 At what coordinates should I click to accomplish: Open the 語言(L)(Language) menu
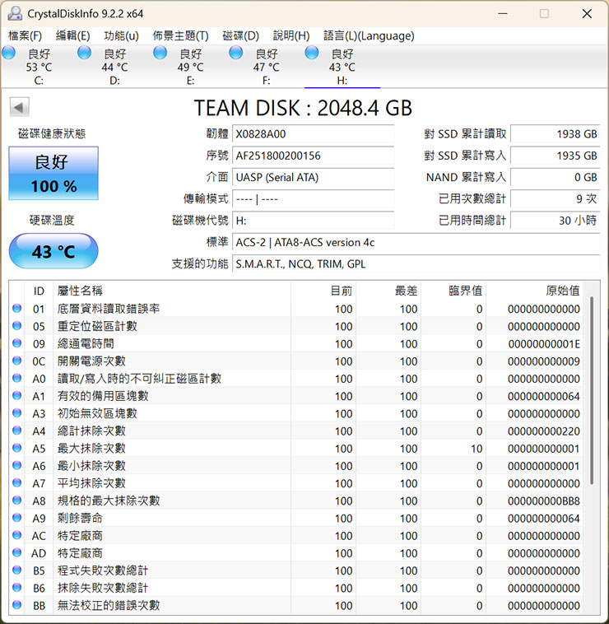pyautogui.click(x=369, y=35)
